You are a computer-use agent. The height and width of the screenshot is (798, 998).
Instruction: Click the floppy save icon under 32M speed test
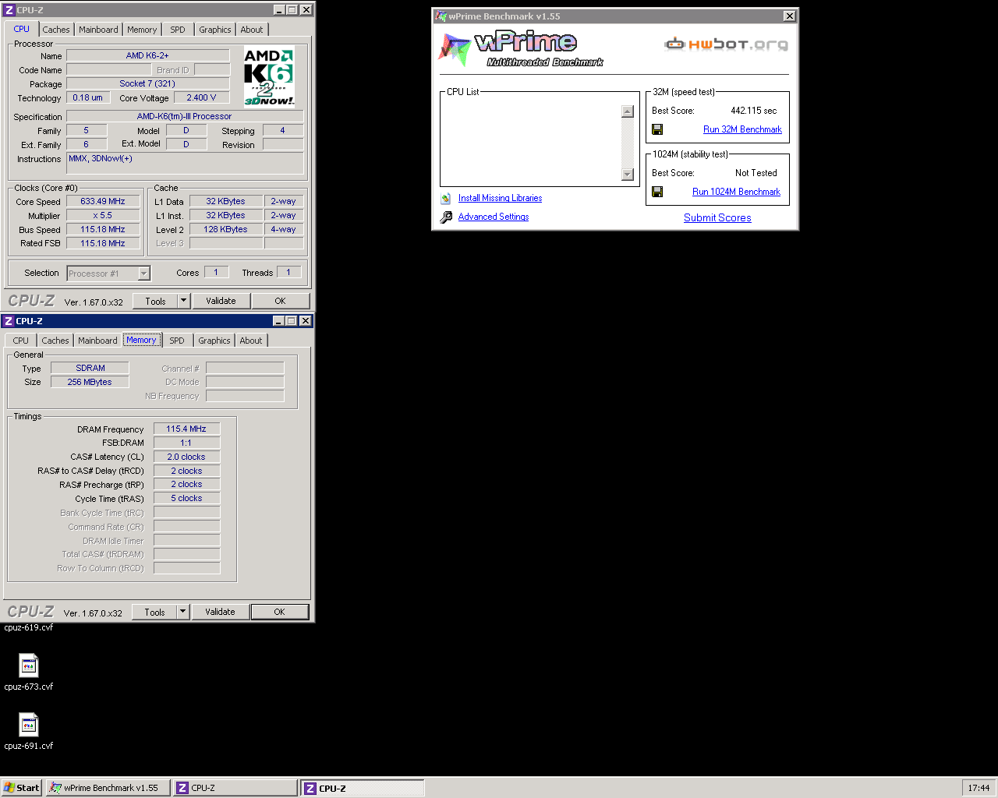pyautogui.click(x=657, y=129)
